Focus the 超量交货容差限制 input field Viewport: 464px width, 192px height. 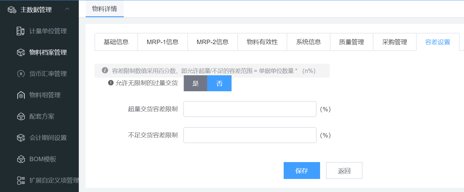[250, 109]
